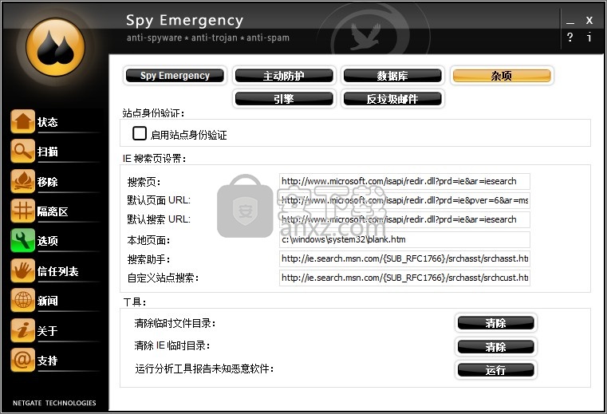Click the question mark help icon

tap(570, 37)
